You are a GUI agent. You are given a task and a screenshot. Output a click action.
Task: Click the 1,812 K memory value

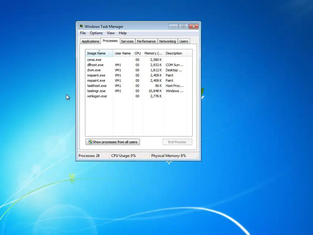(x=156, y=70)
